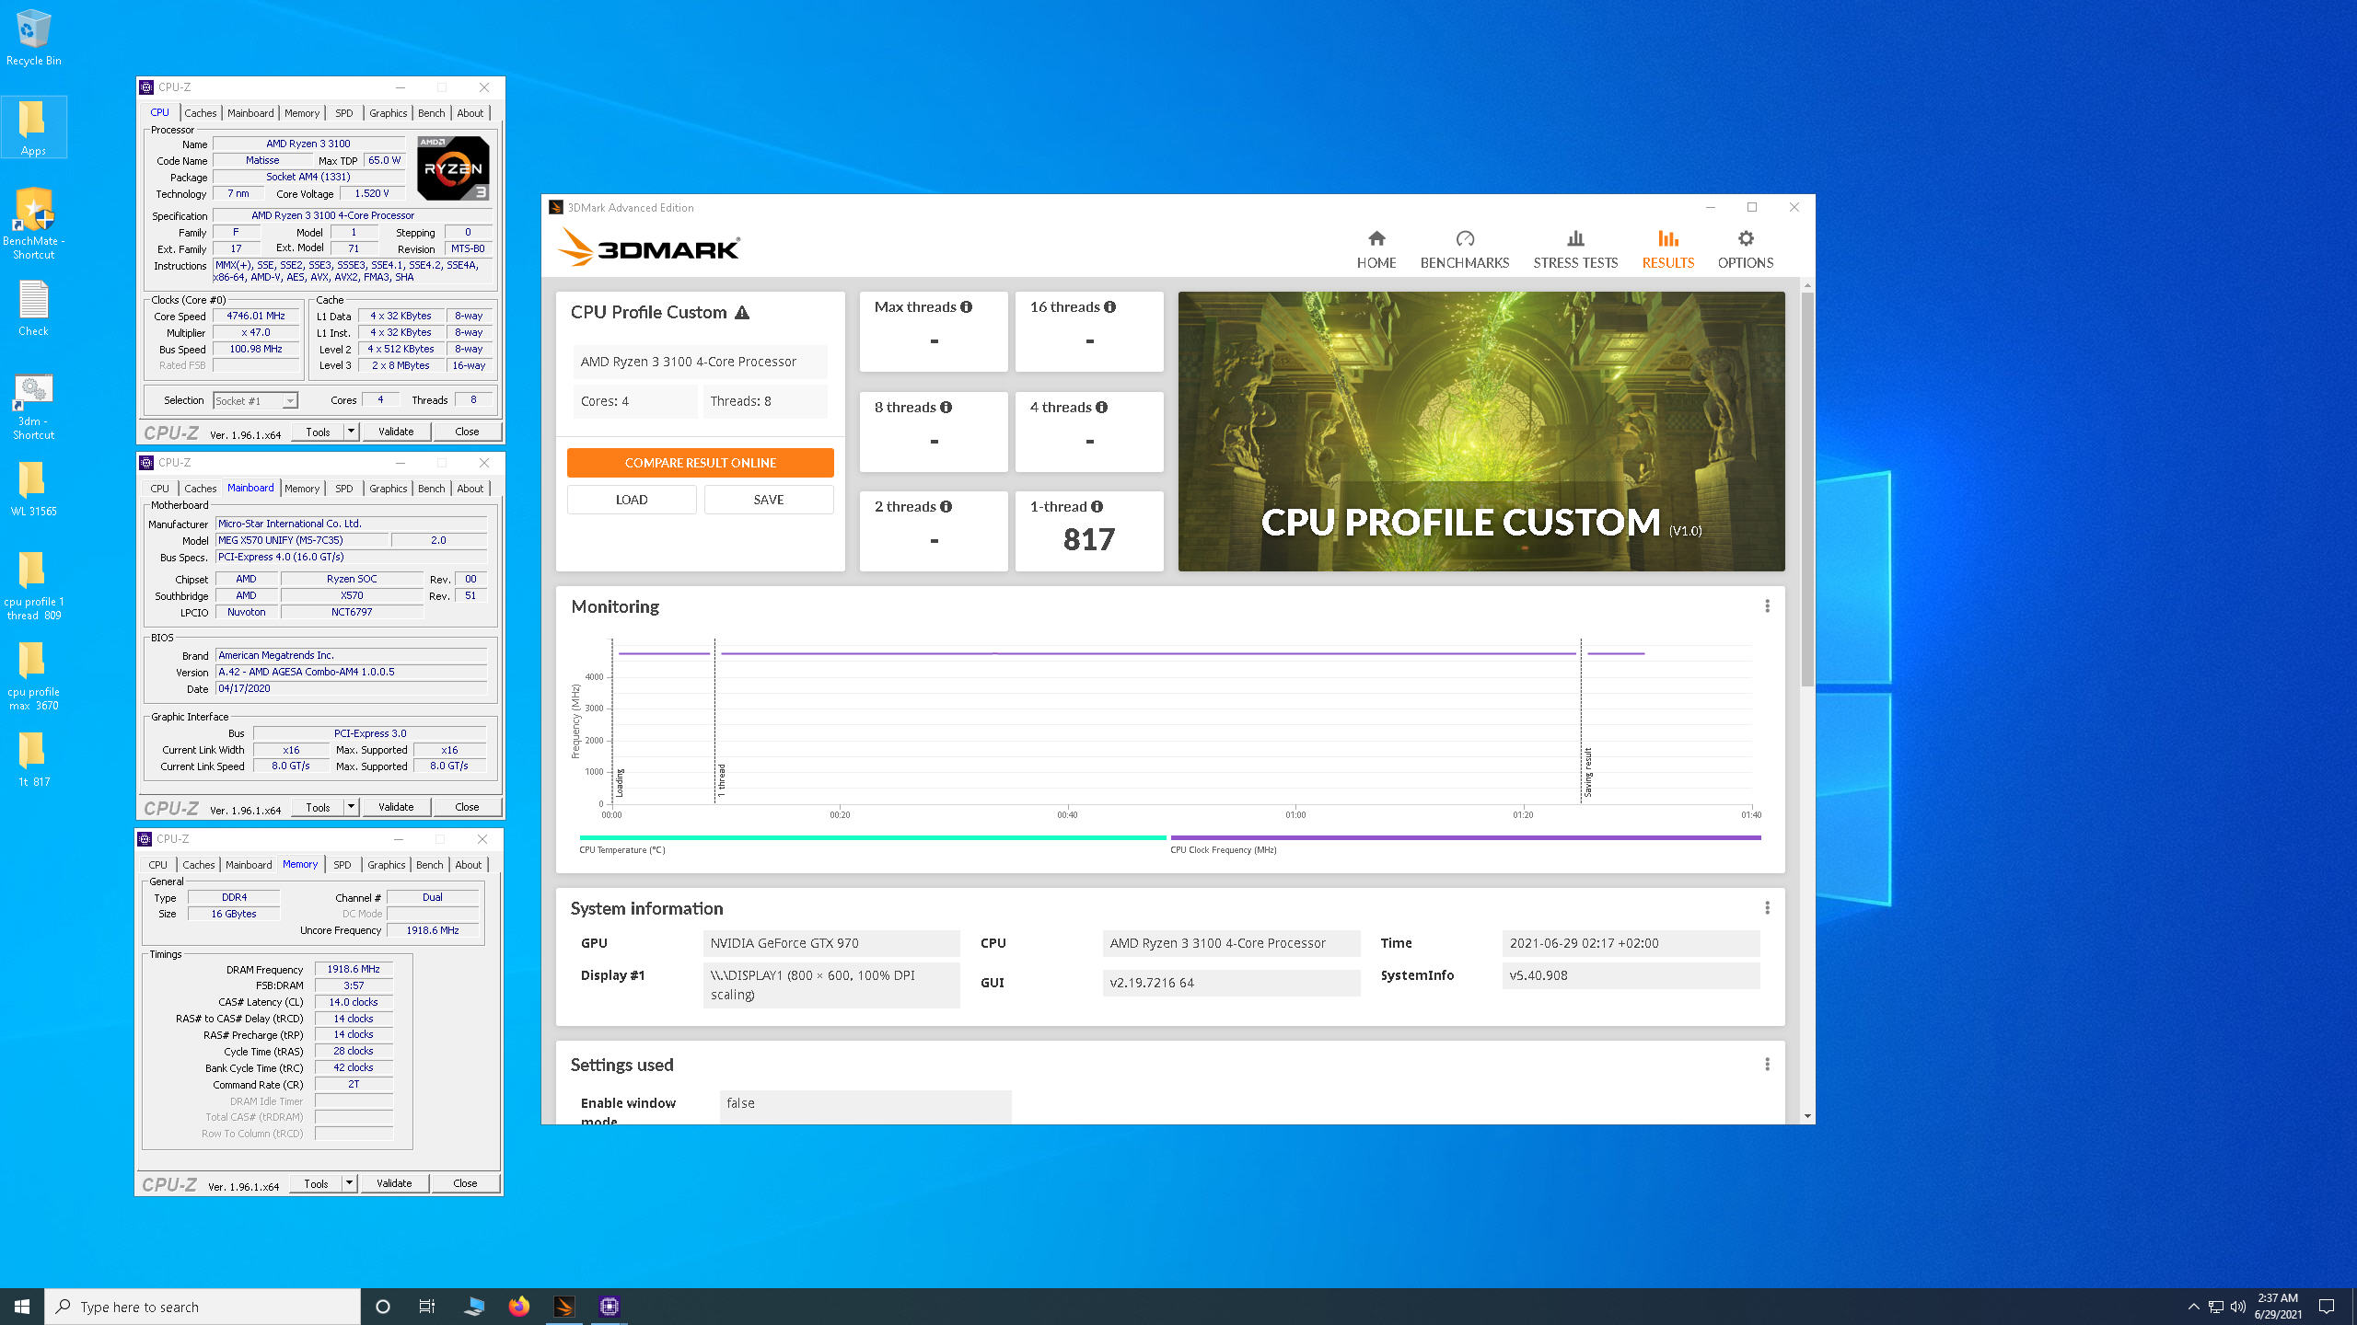Click the CPU Temperature legend bar in Monitoring
Image resolution: width=2357 pixels, height=1325 pixels.
tap(873, 838)
